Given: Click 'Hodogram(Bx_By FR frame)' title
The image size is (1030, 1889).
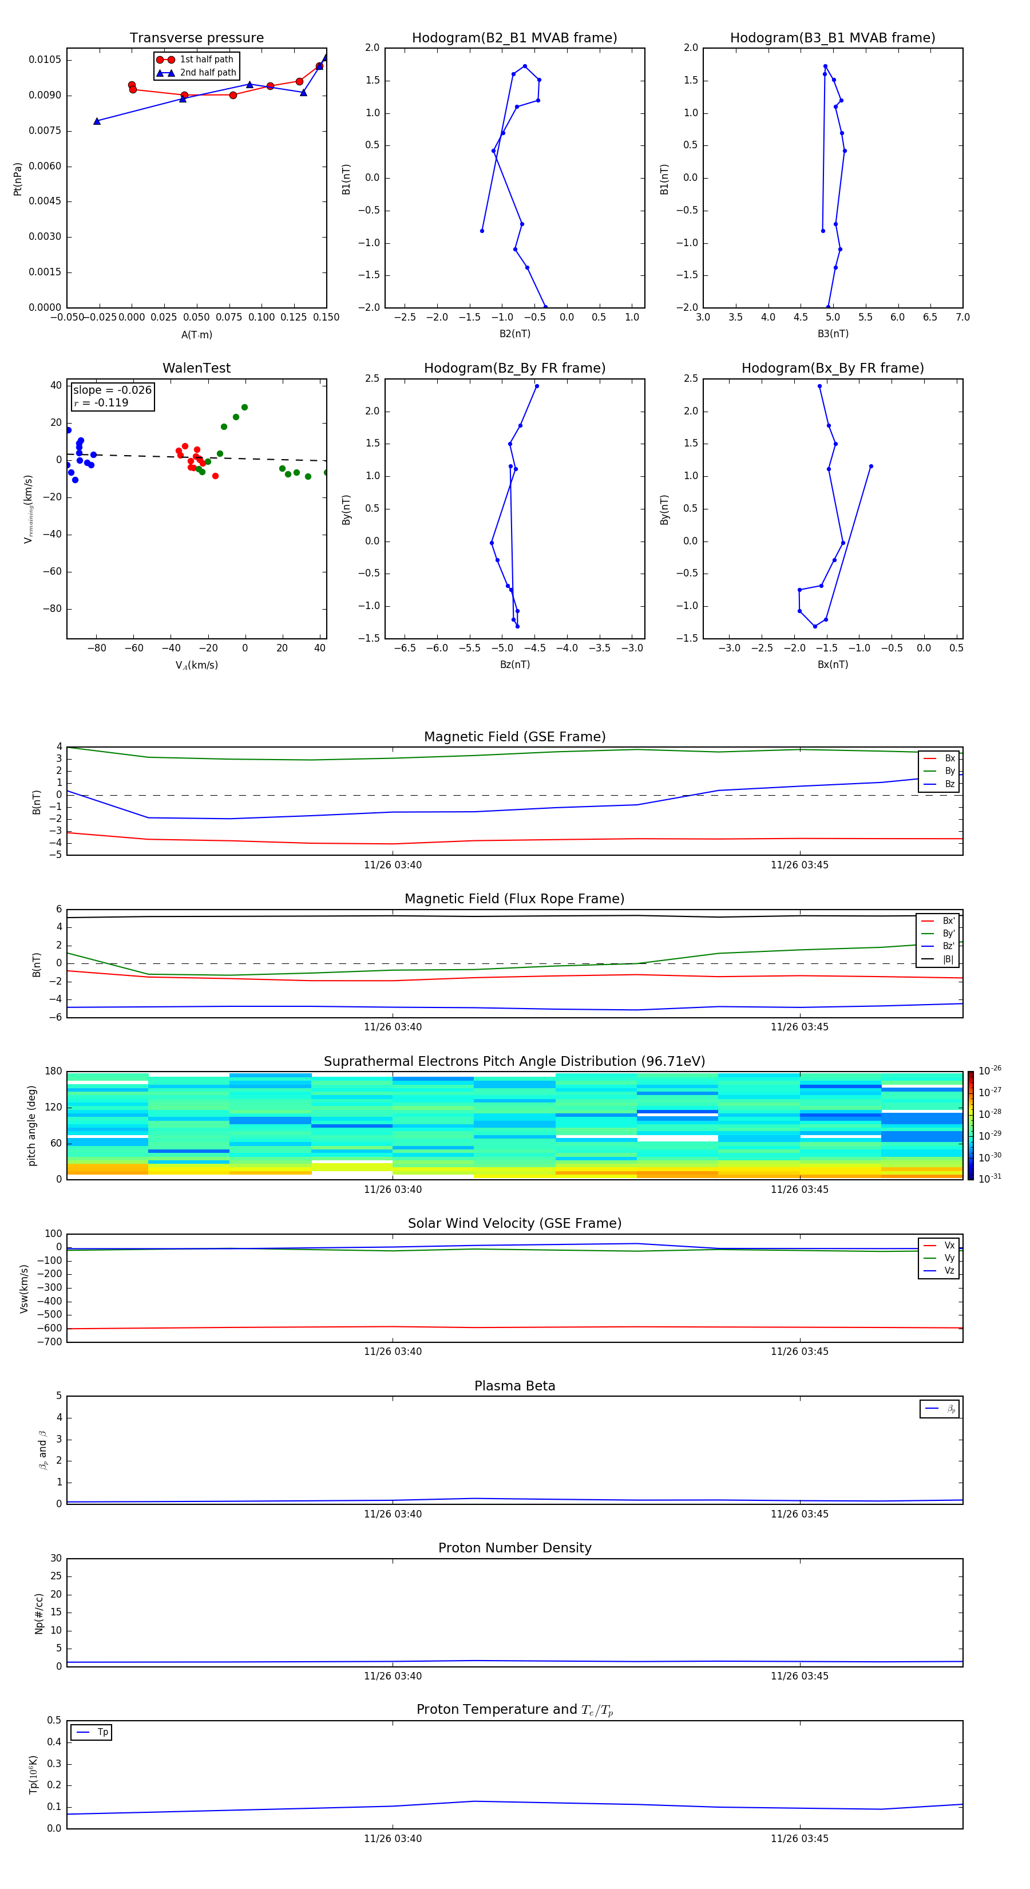Looking at the screenshot, I should tap(833, 368).
